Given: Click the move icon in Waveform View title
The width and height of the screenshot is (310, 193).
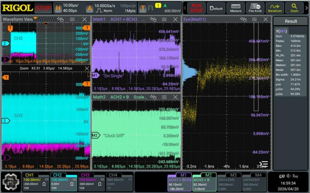Looking at the screenshot, I should 60,19.
